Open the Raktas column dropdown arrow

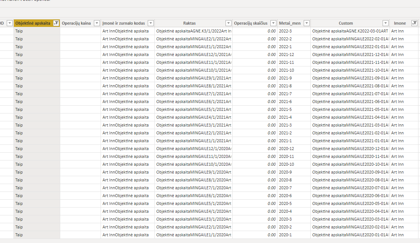[x=229, y=23]
